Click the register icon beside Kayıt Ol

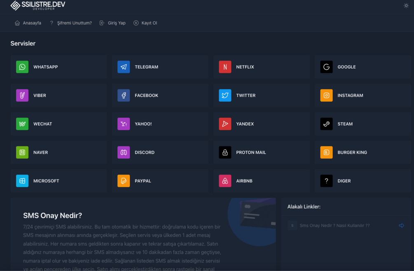[136, 23]
